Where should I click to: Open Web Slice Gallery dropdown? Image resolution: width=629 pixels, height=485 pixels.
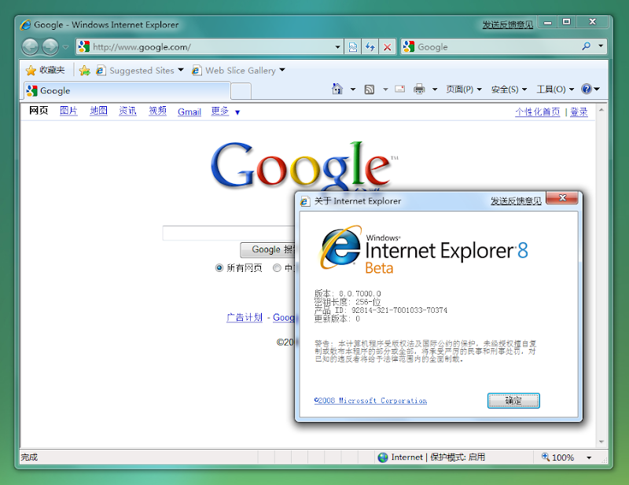click(238, 71)
